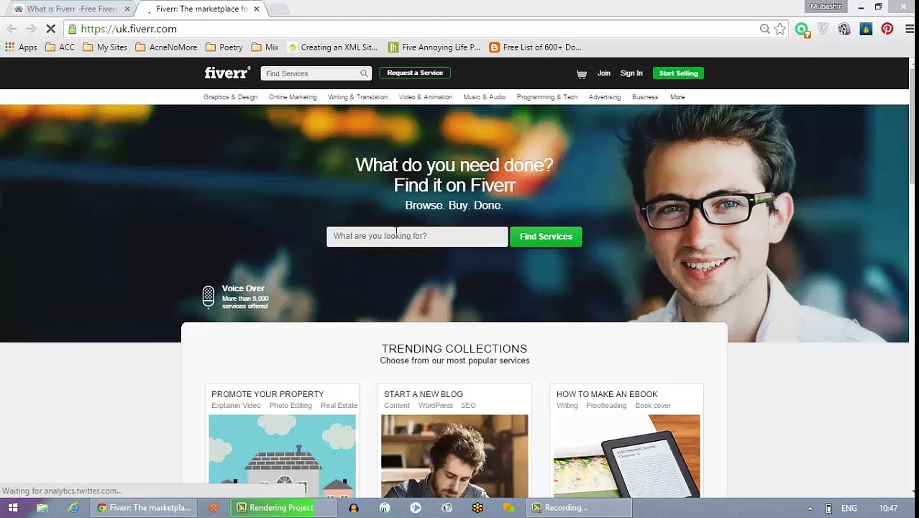
Task: Close the 'What is Fiverr' tab
Action: 127,9
